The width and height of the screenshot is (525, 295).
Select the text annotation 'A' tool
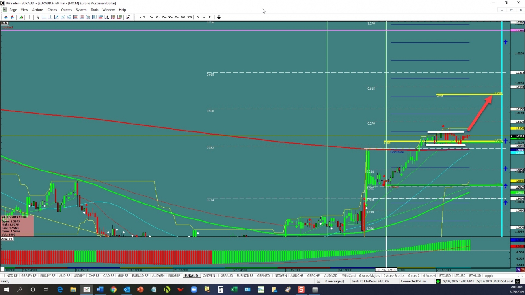(107, 17)
